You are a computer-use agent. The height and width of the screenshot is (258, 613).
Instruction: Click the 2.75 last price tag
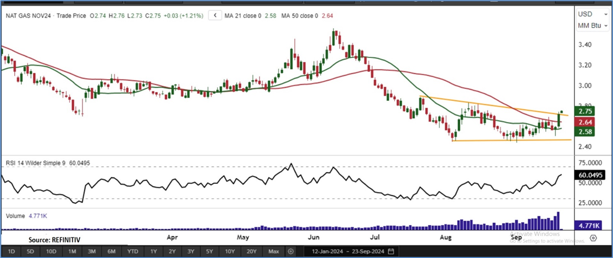point(584,111)
